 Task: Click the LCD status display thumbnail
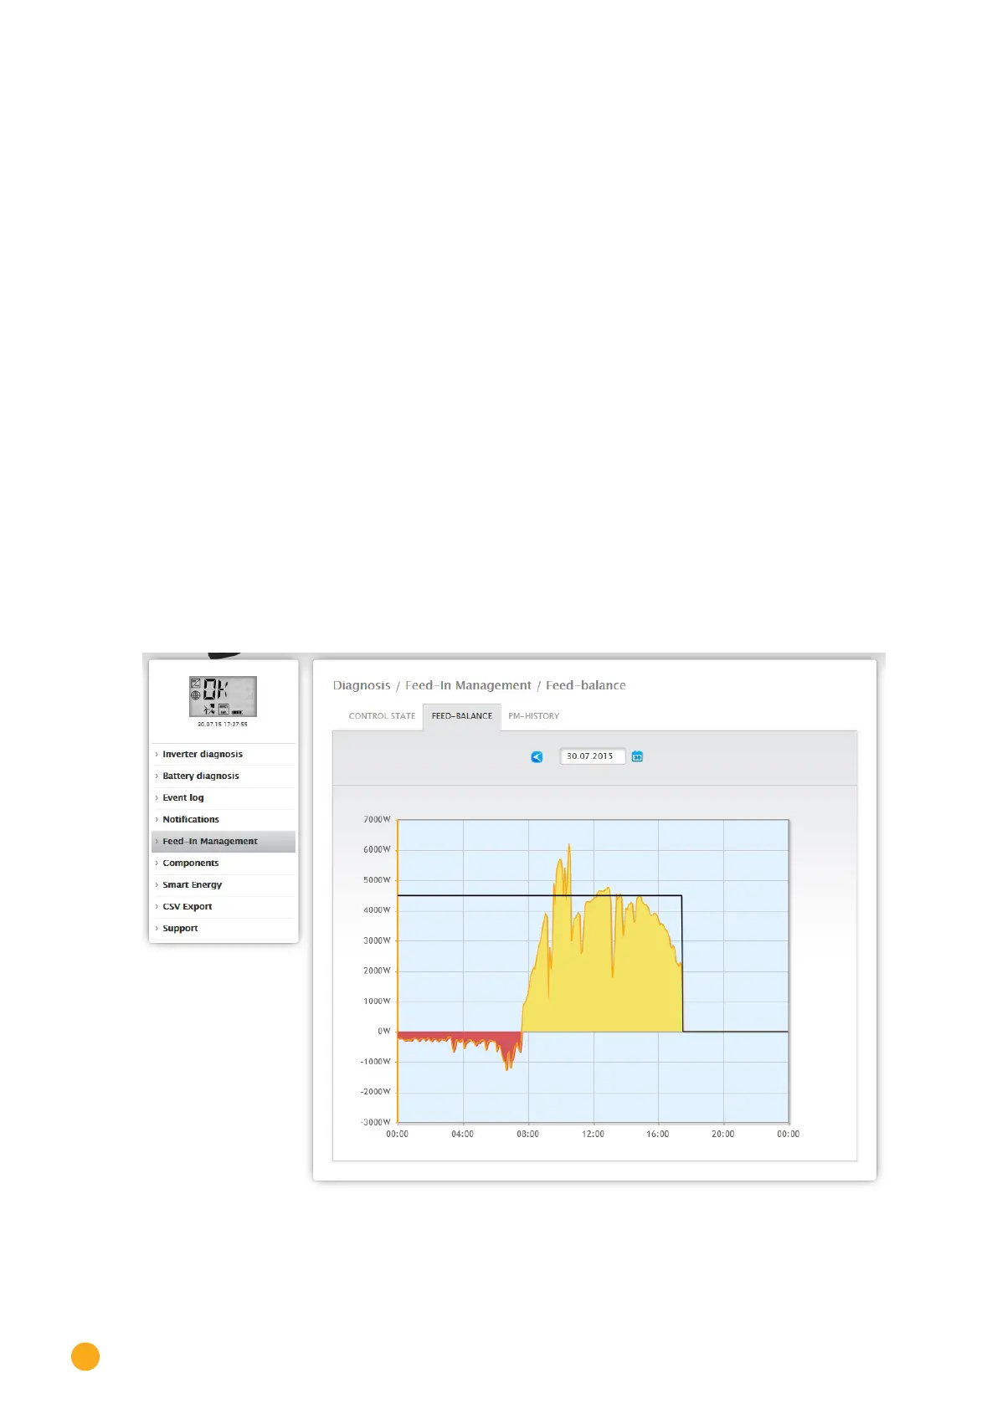223,696
